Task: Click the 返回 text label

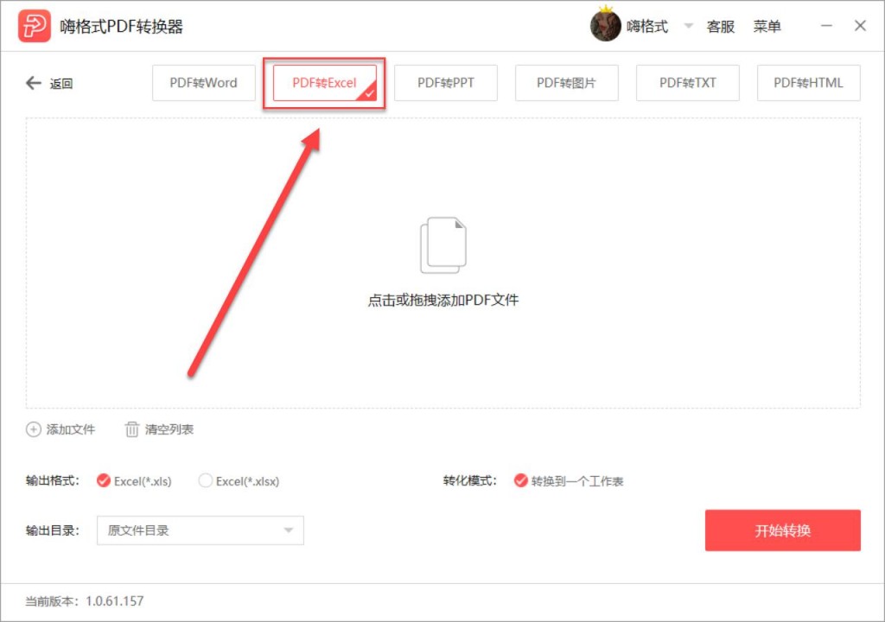Action: tap(61, 84)
